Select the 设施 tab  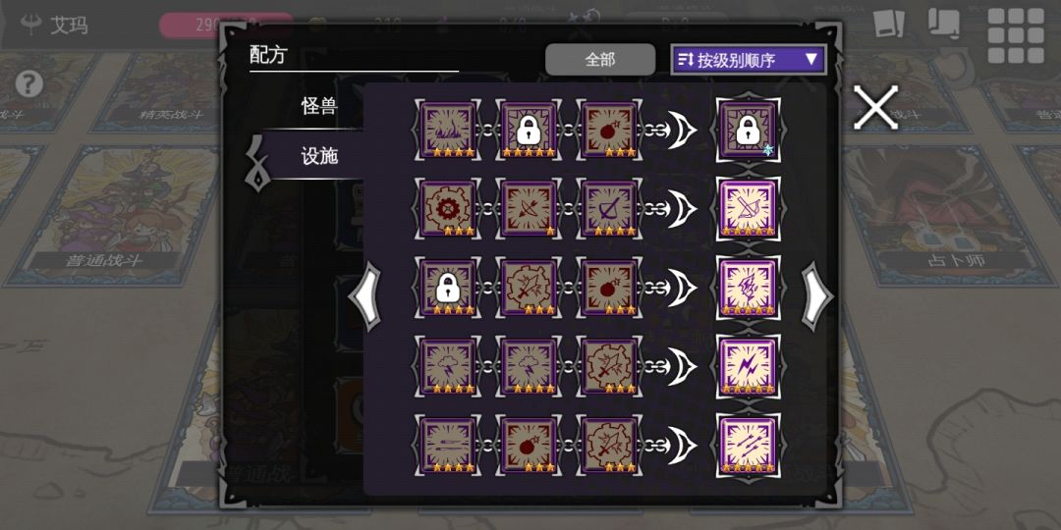(x=319, y=157)
